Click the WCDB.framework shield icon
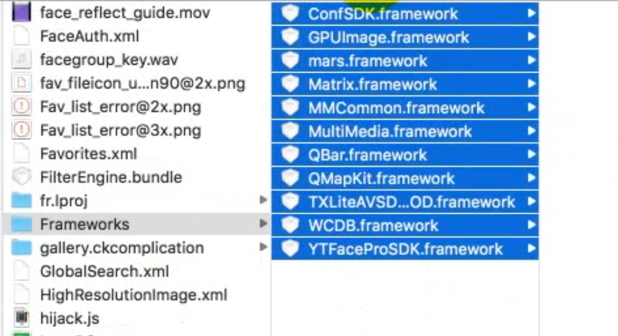618x336 pixels. coord(290,225)
